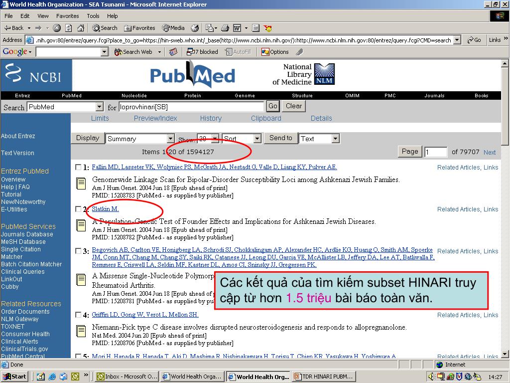This screenshot has width=510, height=383.
Task: Open the abstract icon for the Founder Effects article
Action: [x=81, y=225]
